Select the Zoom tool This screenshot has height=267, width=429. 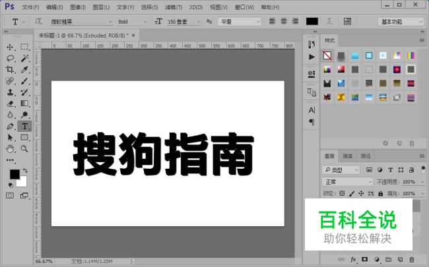24,149
